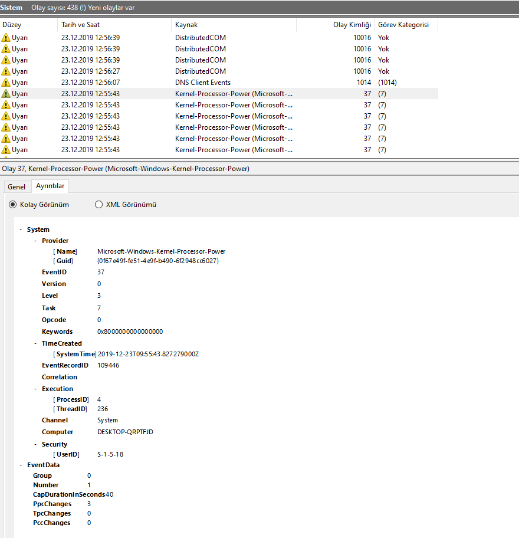Collapse the Provider node
This screenshot has width=519, height=538.
(x=35, y=241)
